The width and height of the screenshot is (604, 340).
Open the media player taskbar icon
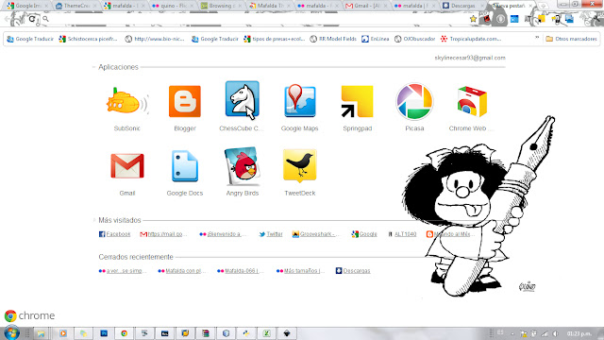[x=63, y=333]
